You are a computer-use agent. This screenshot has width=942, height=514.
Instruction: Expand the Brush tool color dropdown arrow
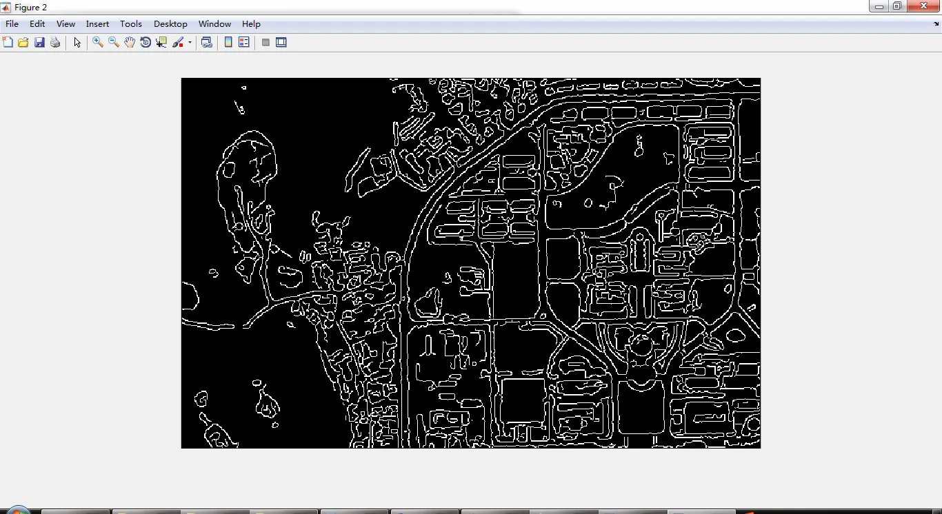[190, 43]
